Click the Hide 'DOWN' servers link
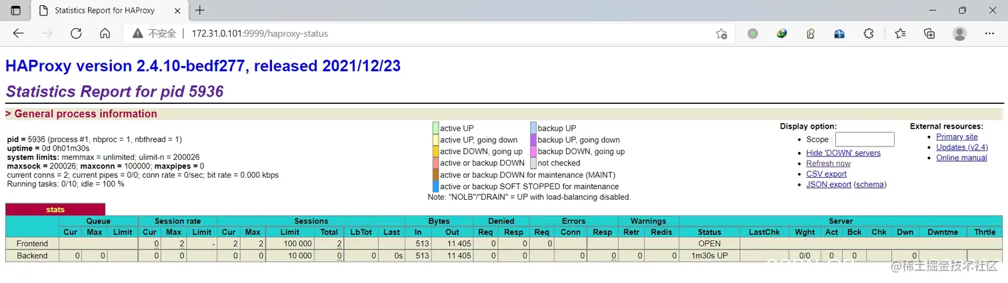 pyautogui.click(x=843, y=153)
